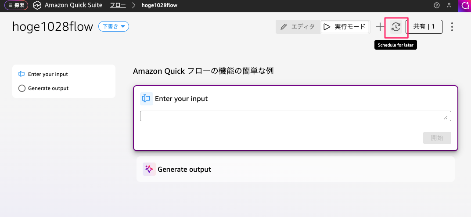Click the Enter your input text field
471x217 pixels.
pyautogui.click(x=295, y=116)
